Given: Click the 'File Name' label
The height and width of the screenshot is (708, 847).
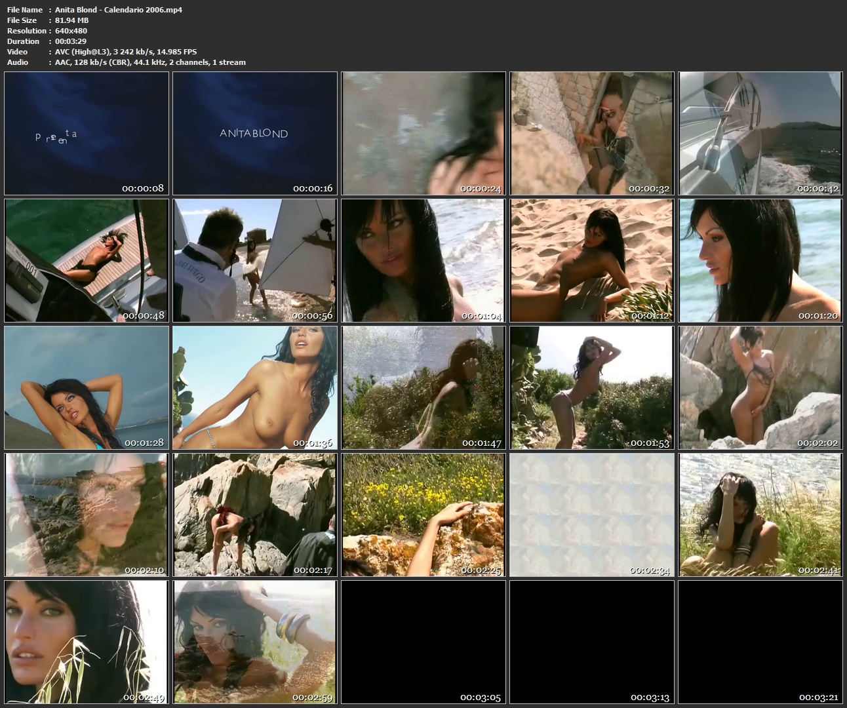Looking at the screenshot, I should (x=25, y=10).
